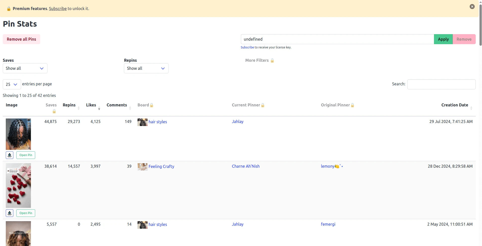The width and height of the screenshot is (482, 246).
Task: Select the 29,273 repins value
Action: [x=74, y=121]
